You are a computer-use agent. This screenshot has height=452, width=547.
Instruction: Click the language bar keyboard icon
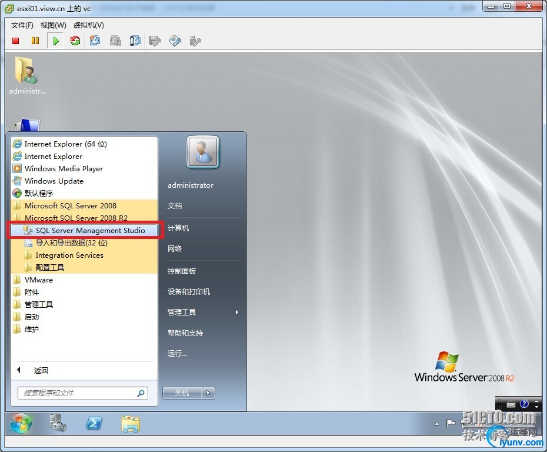point(511,404)
